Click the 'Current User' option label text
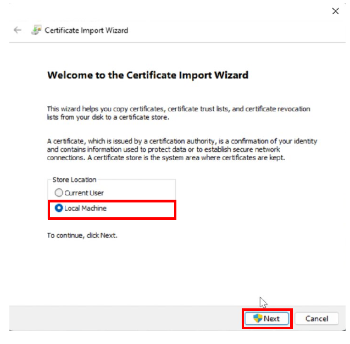This screenshot has width=350, height=344. [84, 193]
